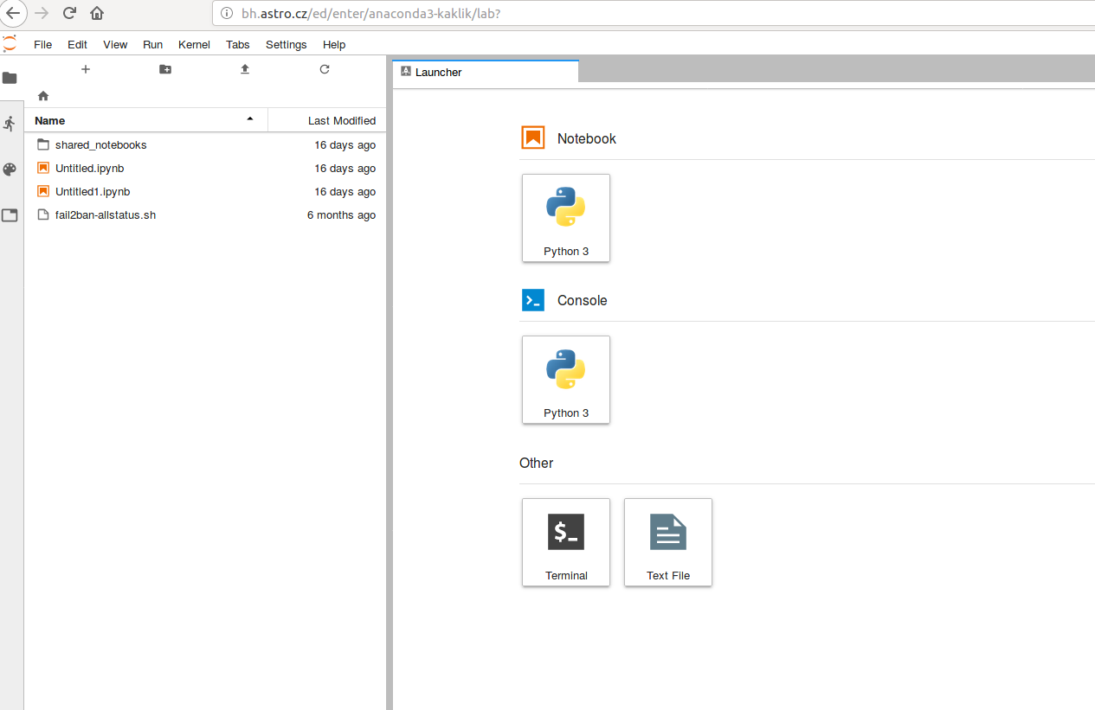Screen dimensions: 1095x710
Task: Show the open tabs sidebar panel
Action: (x=10, y=215)
